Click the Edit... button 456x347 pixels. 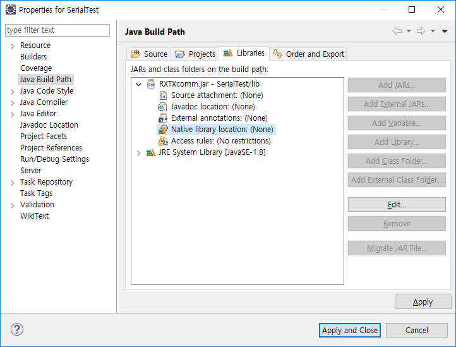pos(397,204)
